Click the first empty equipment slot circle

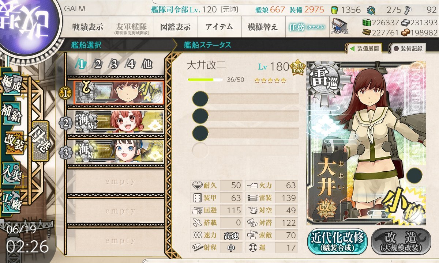pos(200,99)
